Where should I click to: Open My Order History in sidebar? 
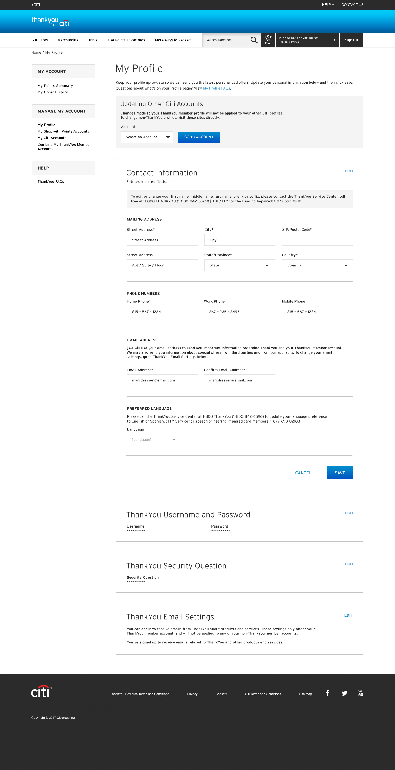click(x=53, y=92)
